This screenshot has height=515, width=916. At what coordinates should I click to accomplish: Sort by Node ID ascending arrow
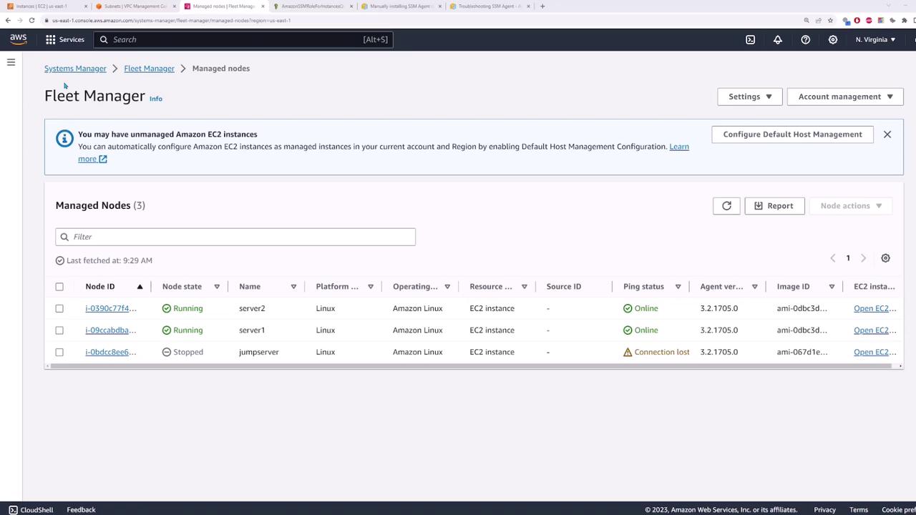tap(140, 287)
